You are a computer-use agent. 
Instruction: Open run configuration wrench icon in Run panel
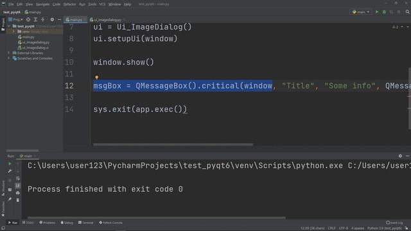[x=10, y=171]
